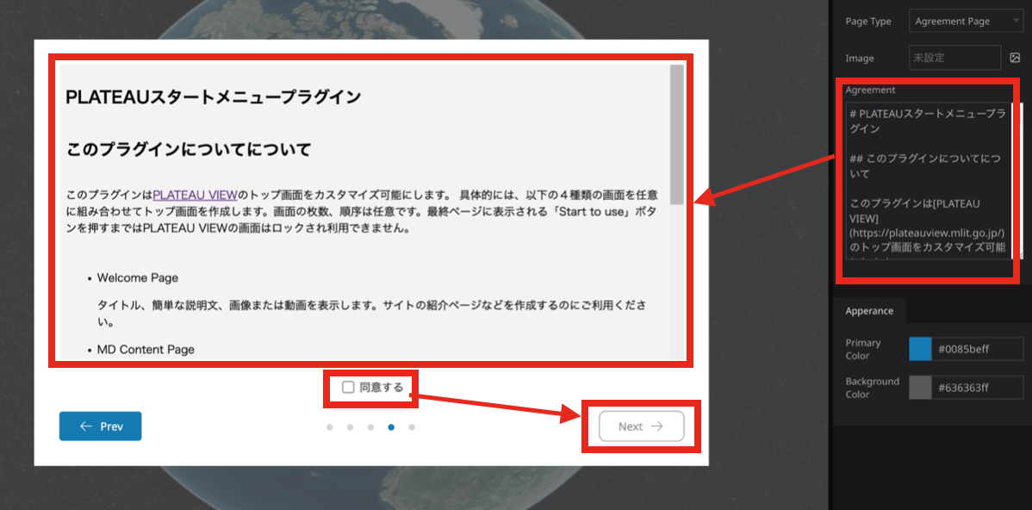
Task: Click the heading PLATEAUスタートメニュープラグイン
Action: click(214, 97)
